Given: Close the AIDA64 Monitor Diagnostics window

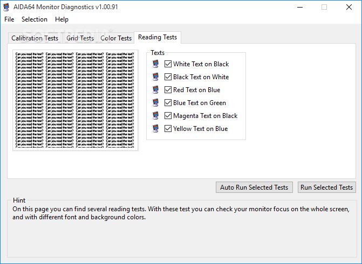Looking at the screenshot, I should point(349,7).
